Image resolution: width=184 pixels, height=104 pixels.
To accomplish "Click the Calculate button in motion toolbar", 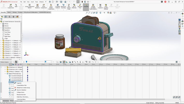I will click(16, 62).
